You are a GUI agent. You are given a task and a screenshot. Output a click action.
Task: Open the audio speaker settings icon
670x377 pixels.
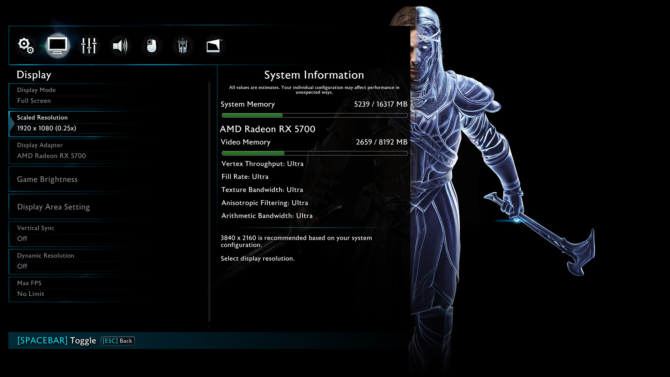pos(120,46)
